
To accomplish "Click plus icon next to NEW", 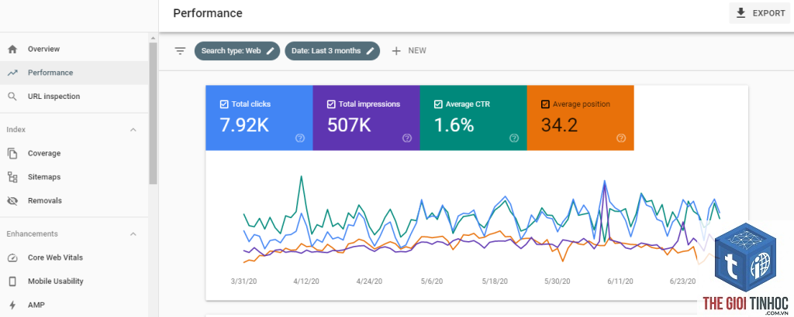I will 396,50.
